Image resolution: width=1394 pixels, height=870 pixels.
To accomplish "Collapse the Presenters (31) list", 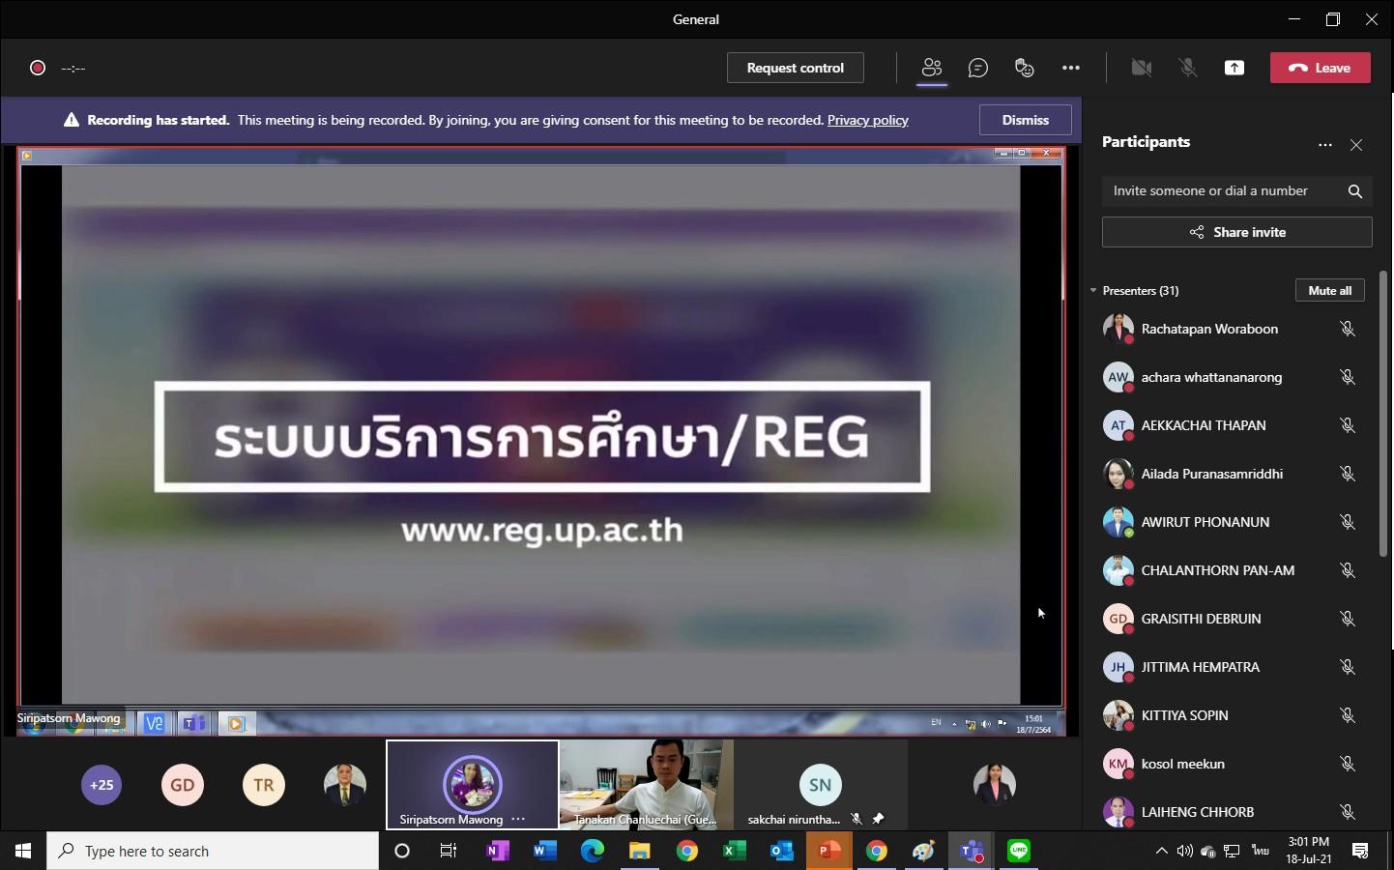I will click(x=1093, y=290).
